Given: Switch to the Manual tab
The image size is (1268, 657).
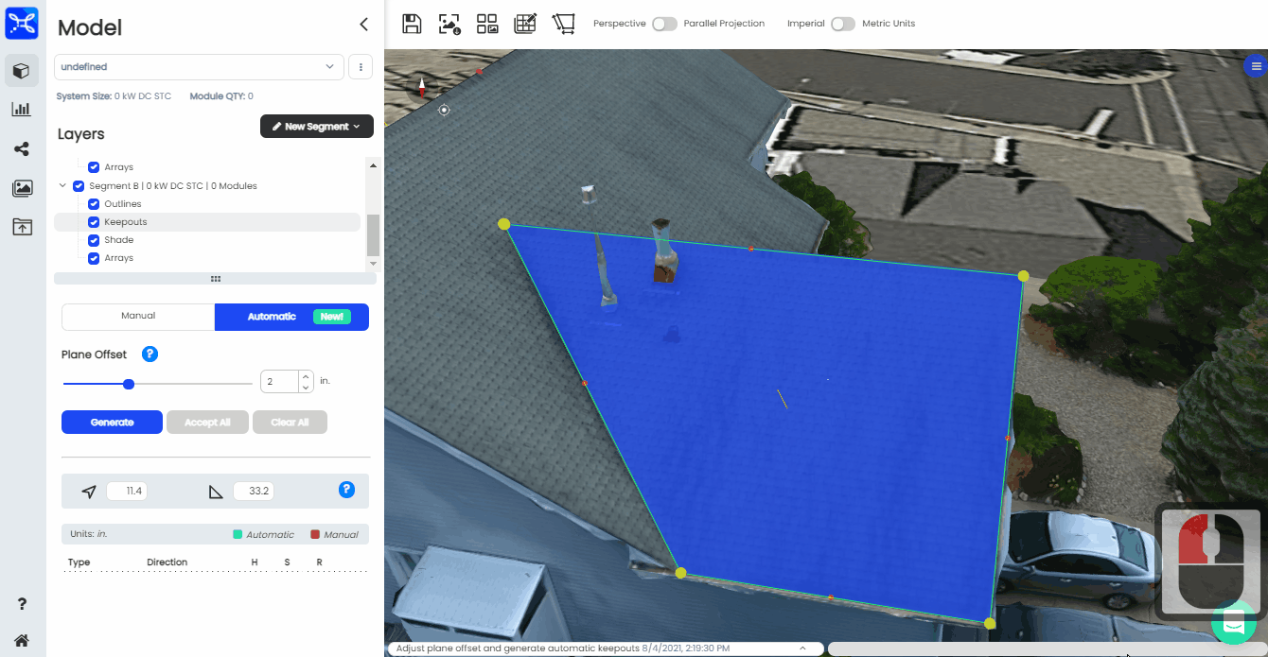Looking at the screenshot, I should 138,317.
